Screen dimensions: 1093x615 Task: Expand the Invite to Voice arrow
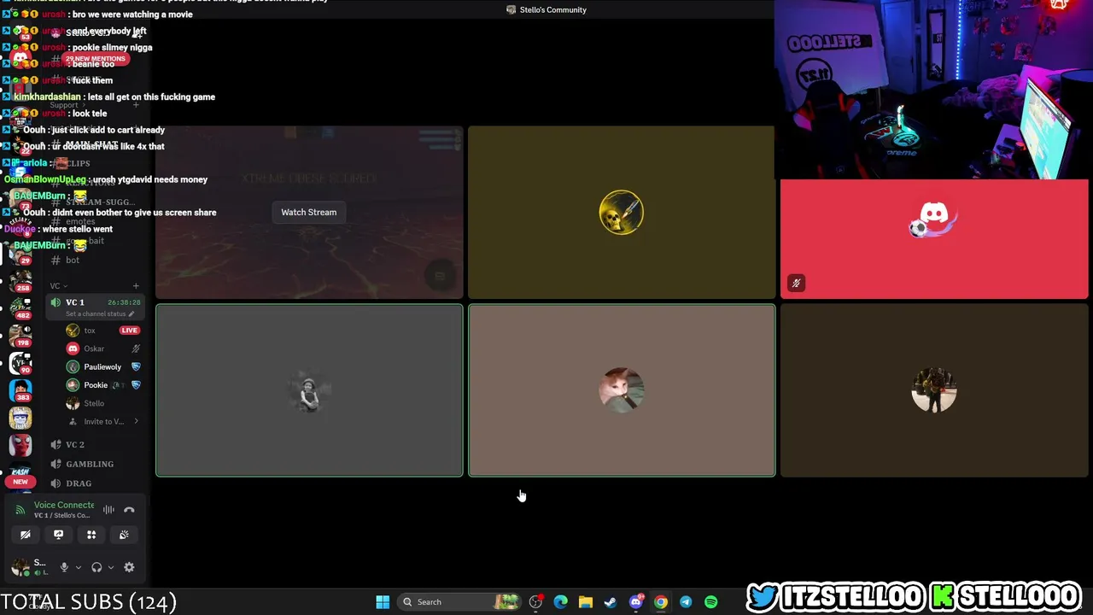click(136, 421)
